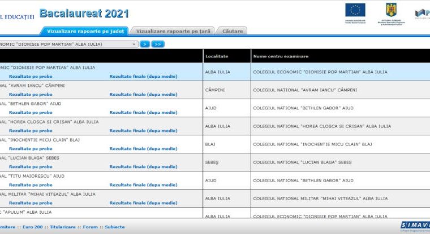Click exam center 'LUCIAN BLAGA' SEBES cell
The width and height of the screenshot is (430, 234).
pos(341,162)
